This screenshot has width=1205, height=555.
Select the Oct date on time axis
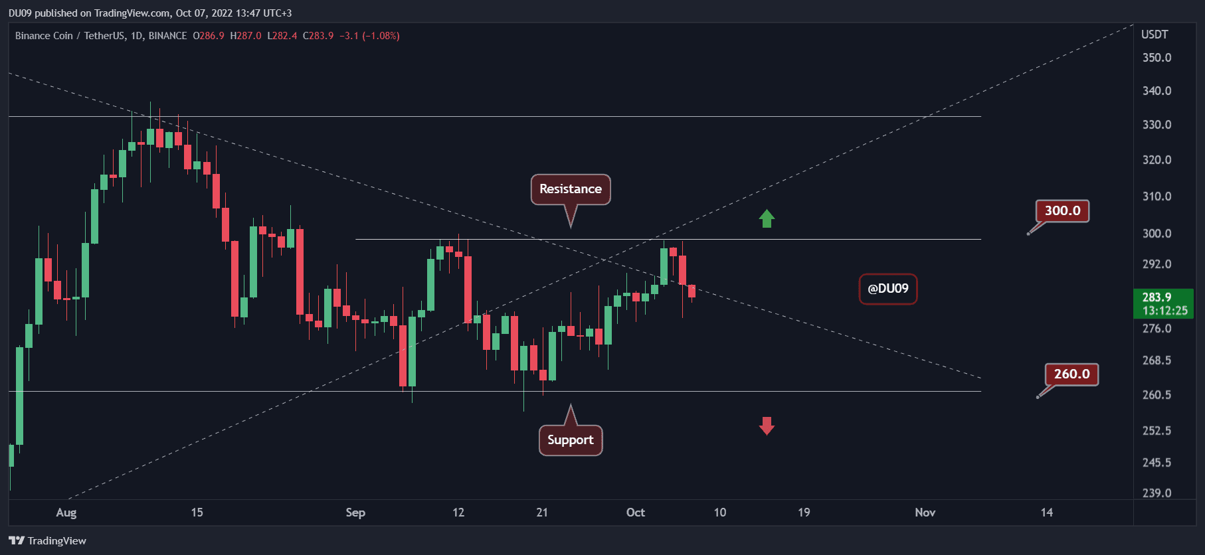(x=635, y=513)
